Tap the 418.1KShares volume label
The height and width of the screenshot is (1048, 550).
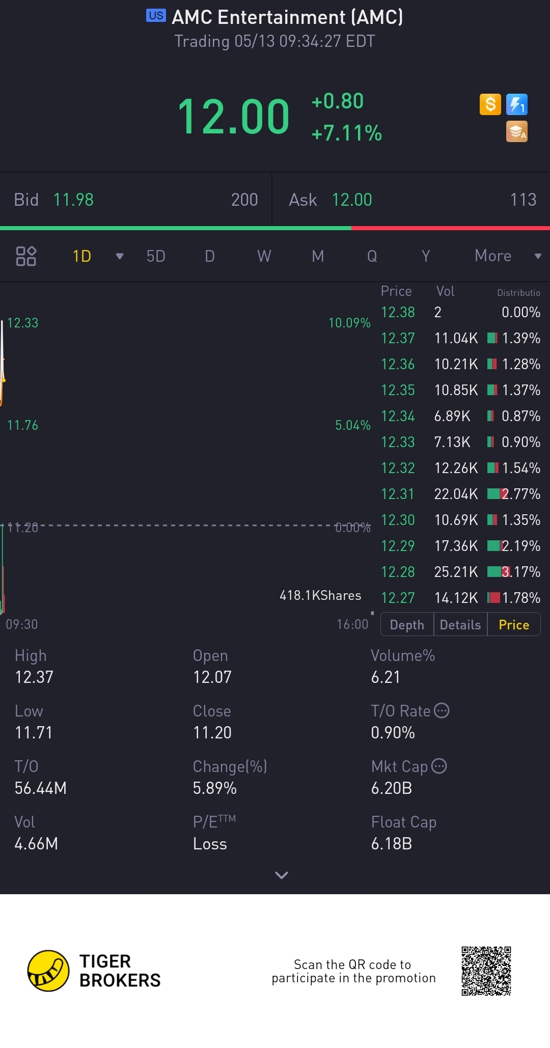tap(320, 595)
